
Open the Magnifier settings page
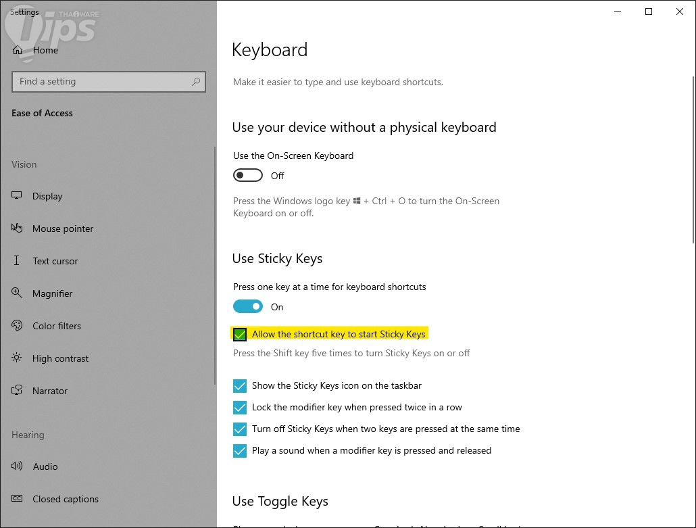coord(53,293)
